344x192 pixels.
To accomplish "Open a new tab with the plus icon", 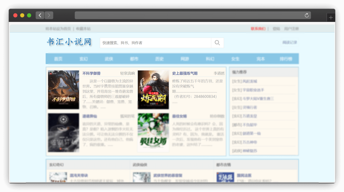I will (331, 17).
